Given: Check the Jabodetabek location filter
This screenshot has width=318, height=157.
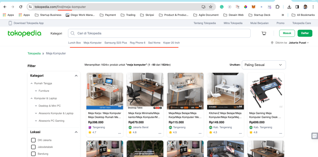Looking at the screenshot, I should click(x=33, y=147).
